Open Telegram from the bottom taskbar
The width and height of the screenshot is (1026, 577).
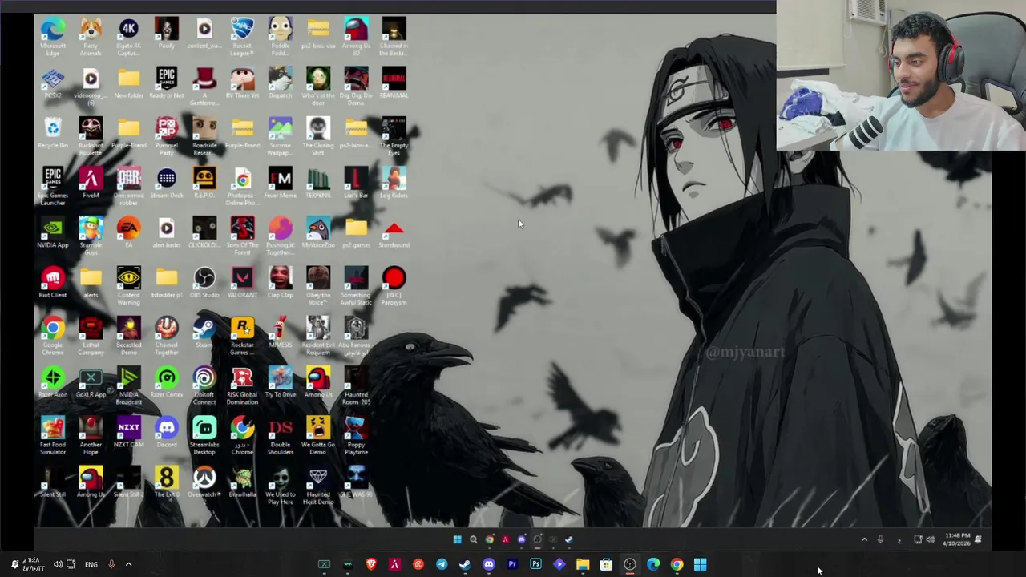(x=442, y=564)
